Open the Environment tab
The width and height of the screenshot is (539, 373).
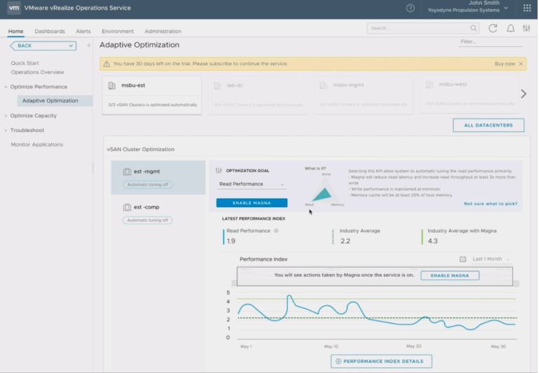[x=118, y=32]
